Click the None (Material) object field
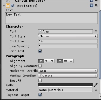Screen dimensions: 101x100 (x=65, y=90)
